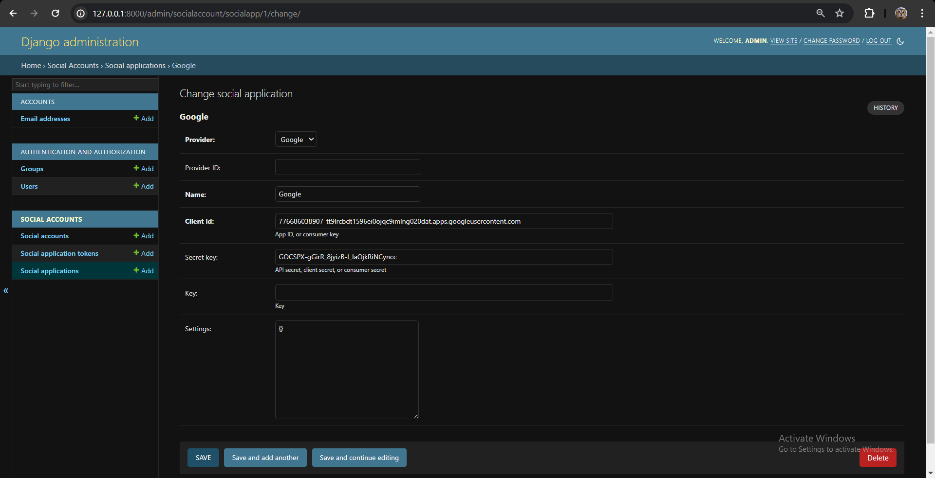Open CHANGE PASSWORD link
This screenshot has height=478, width=935.
tap(832, 41)
